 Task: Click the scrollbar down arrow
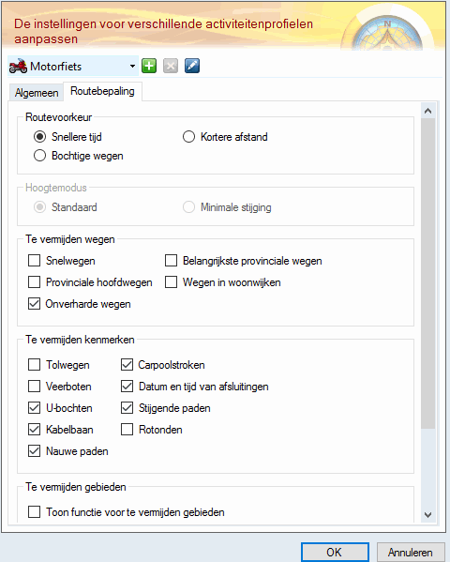click(427, 515)
